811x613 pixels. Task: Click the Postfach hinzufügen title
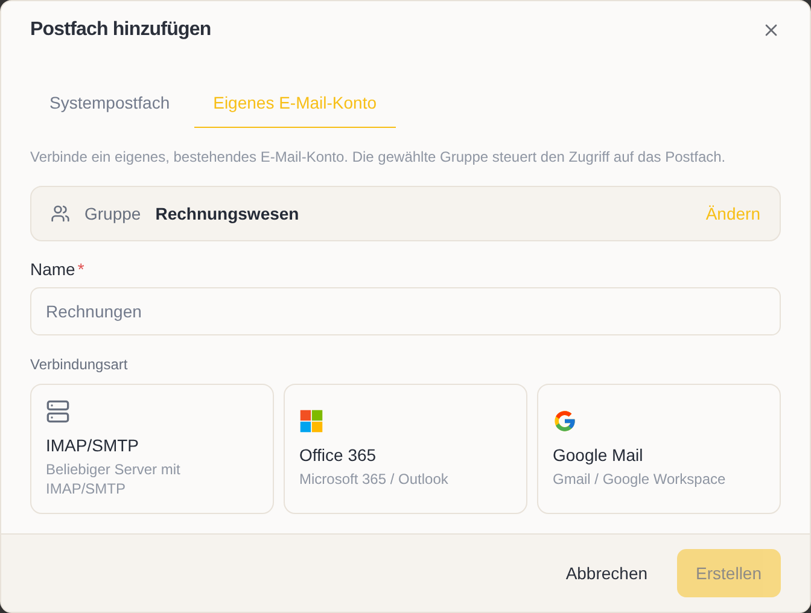(121, 29)
